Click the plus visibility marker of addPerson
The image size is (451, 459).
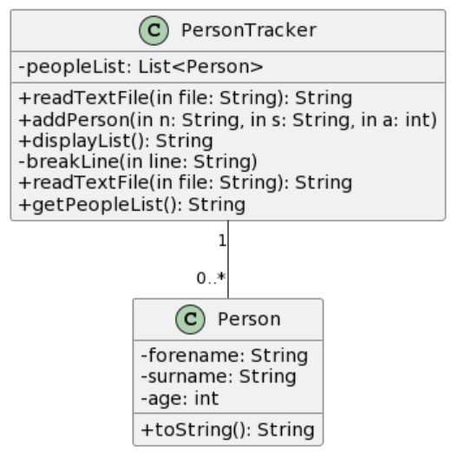[x=24, y=121]
